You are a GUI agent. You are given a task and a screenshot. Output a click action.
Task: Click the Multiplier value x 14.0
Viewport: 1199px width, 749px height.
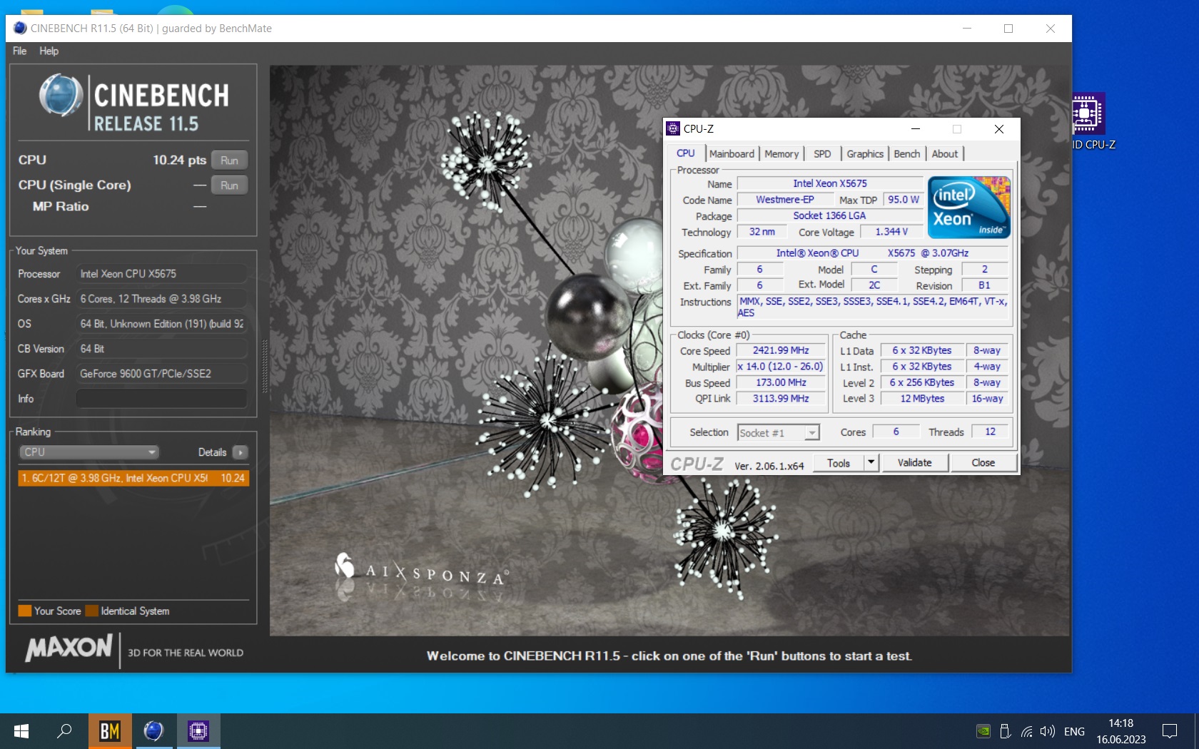tap(781, 367)
